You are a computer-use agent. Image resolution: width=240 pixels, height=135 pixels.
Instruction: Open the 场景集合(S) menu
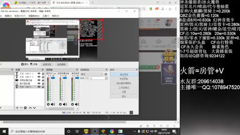tap(34, 16)
